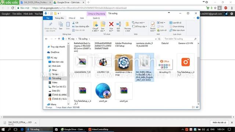Open new browser tab with plus button
This screenshot has height=132, width=235.
tap(88, 3)
